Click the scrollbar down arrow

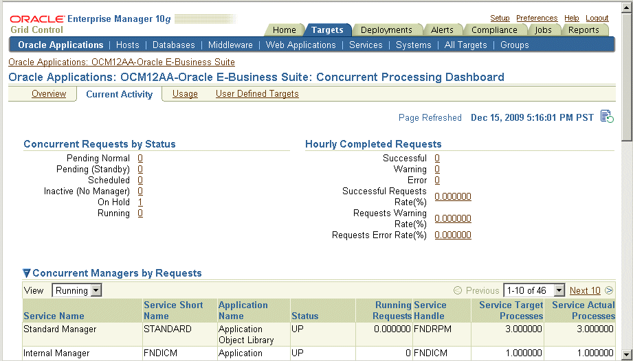coord(627,353)
